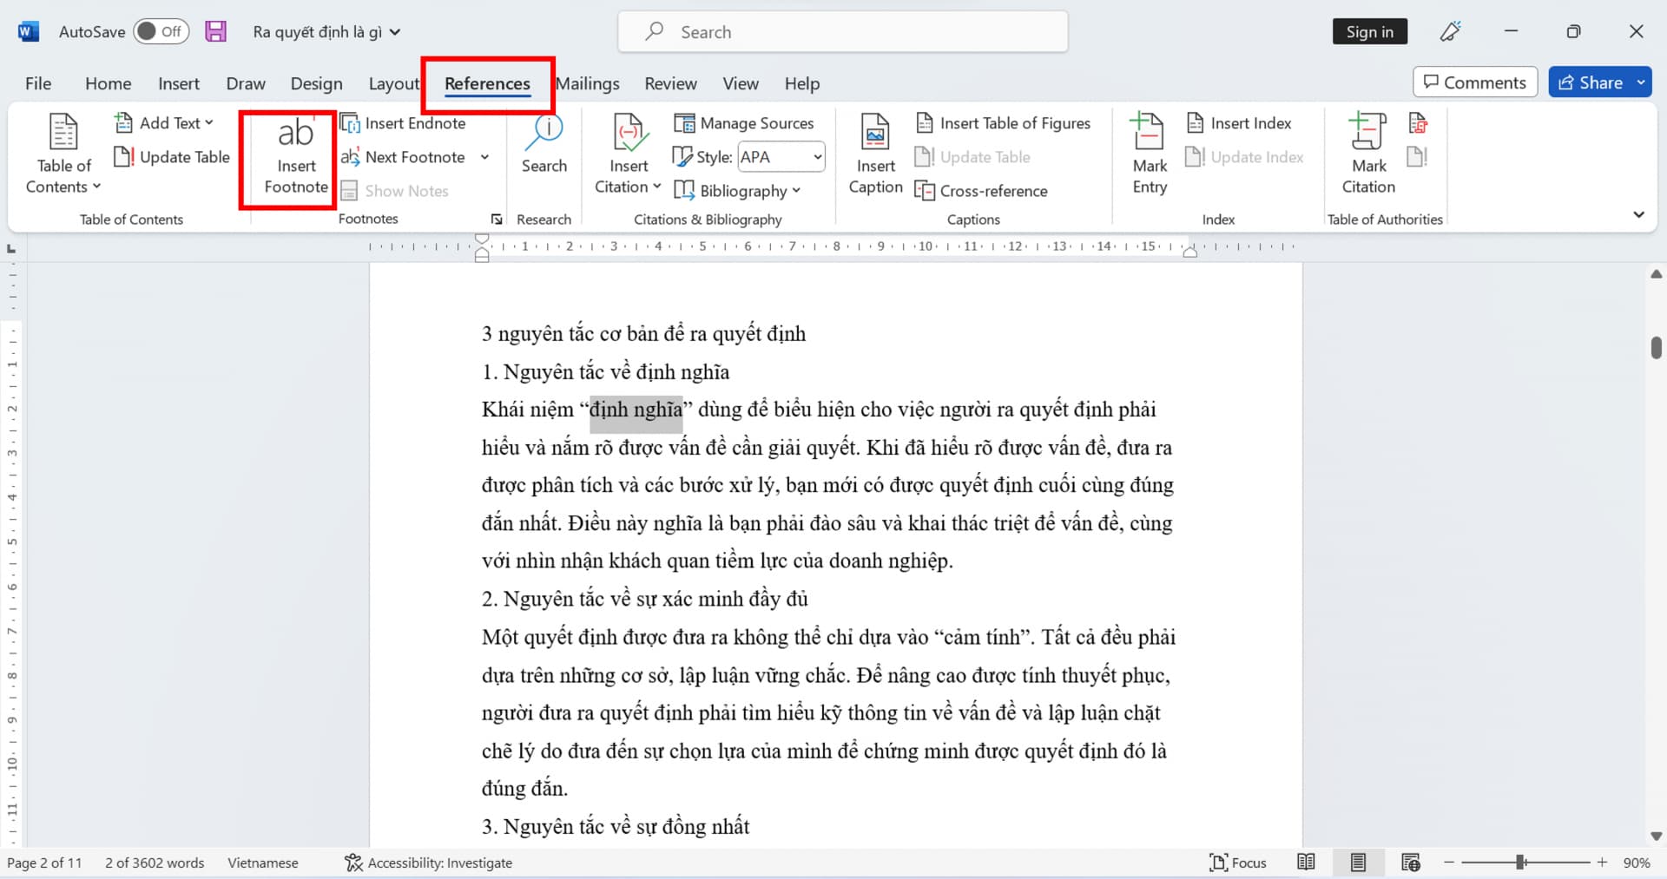Switch to the Insert tab
Screen dimensions: 1667x879
179,83
